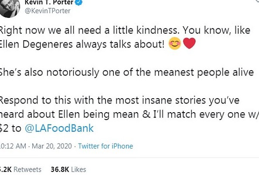View the 36.8K Likes list

click(68, 169)
